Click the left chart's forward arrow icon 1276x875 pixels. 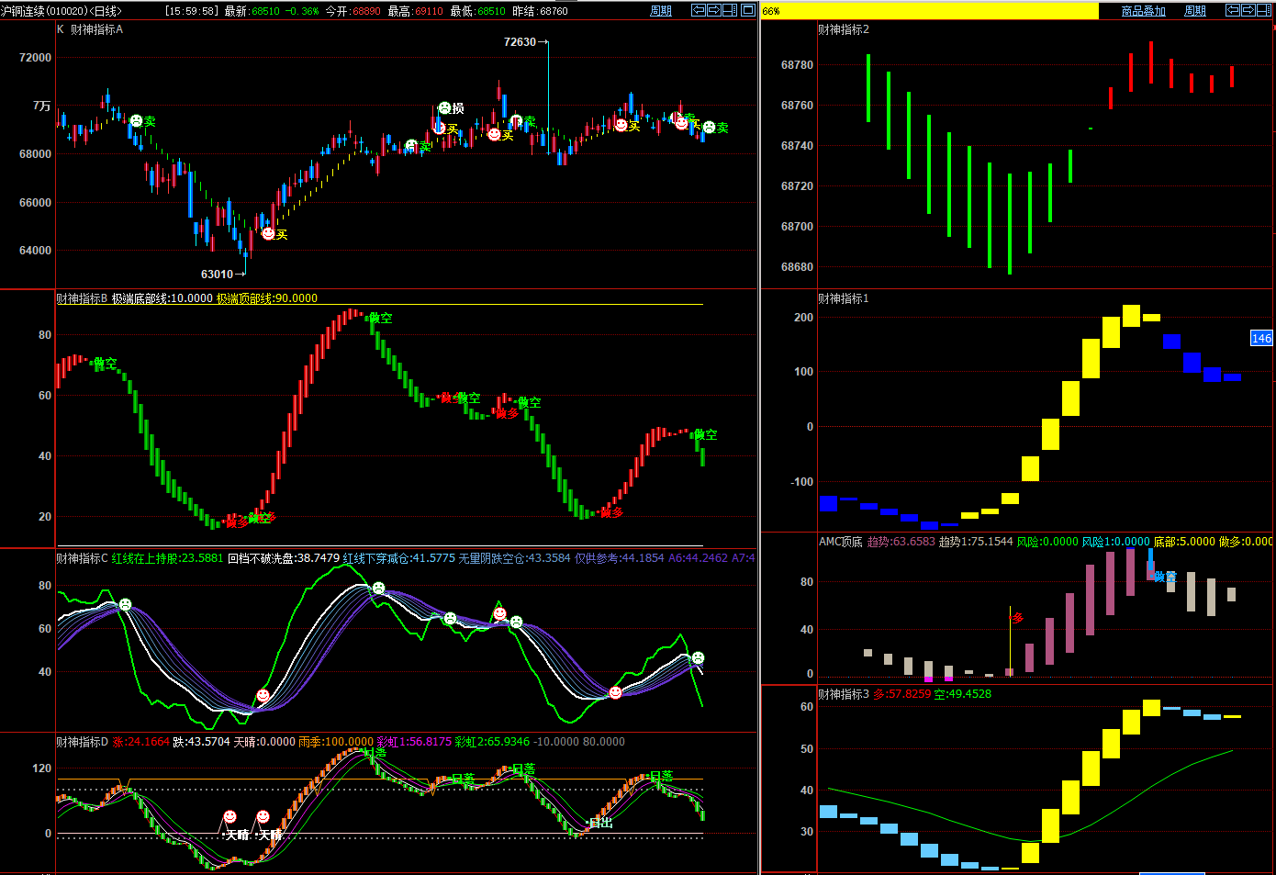click(x=714, y=10)
